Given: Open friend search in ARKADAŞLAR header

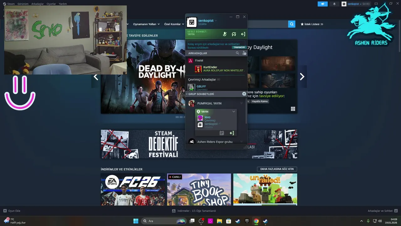Looking at the screenshot, I should 237,53.
